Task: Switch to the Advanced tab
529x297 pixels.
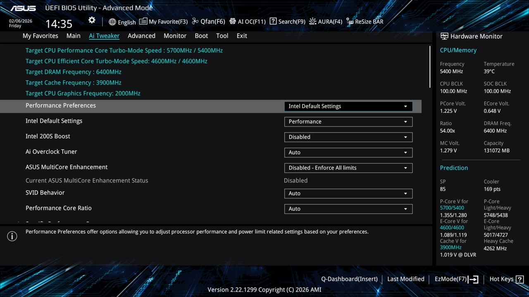Action: 141,36
